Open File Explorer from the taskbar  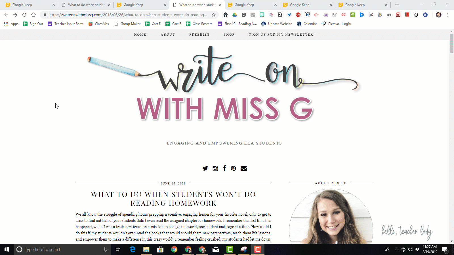click(x=146, y=249)
